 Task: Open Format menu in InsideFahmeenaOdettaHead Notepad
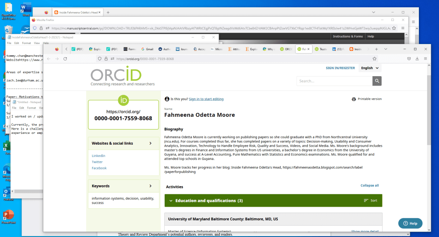[x=26, y=43]
